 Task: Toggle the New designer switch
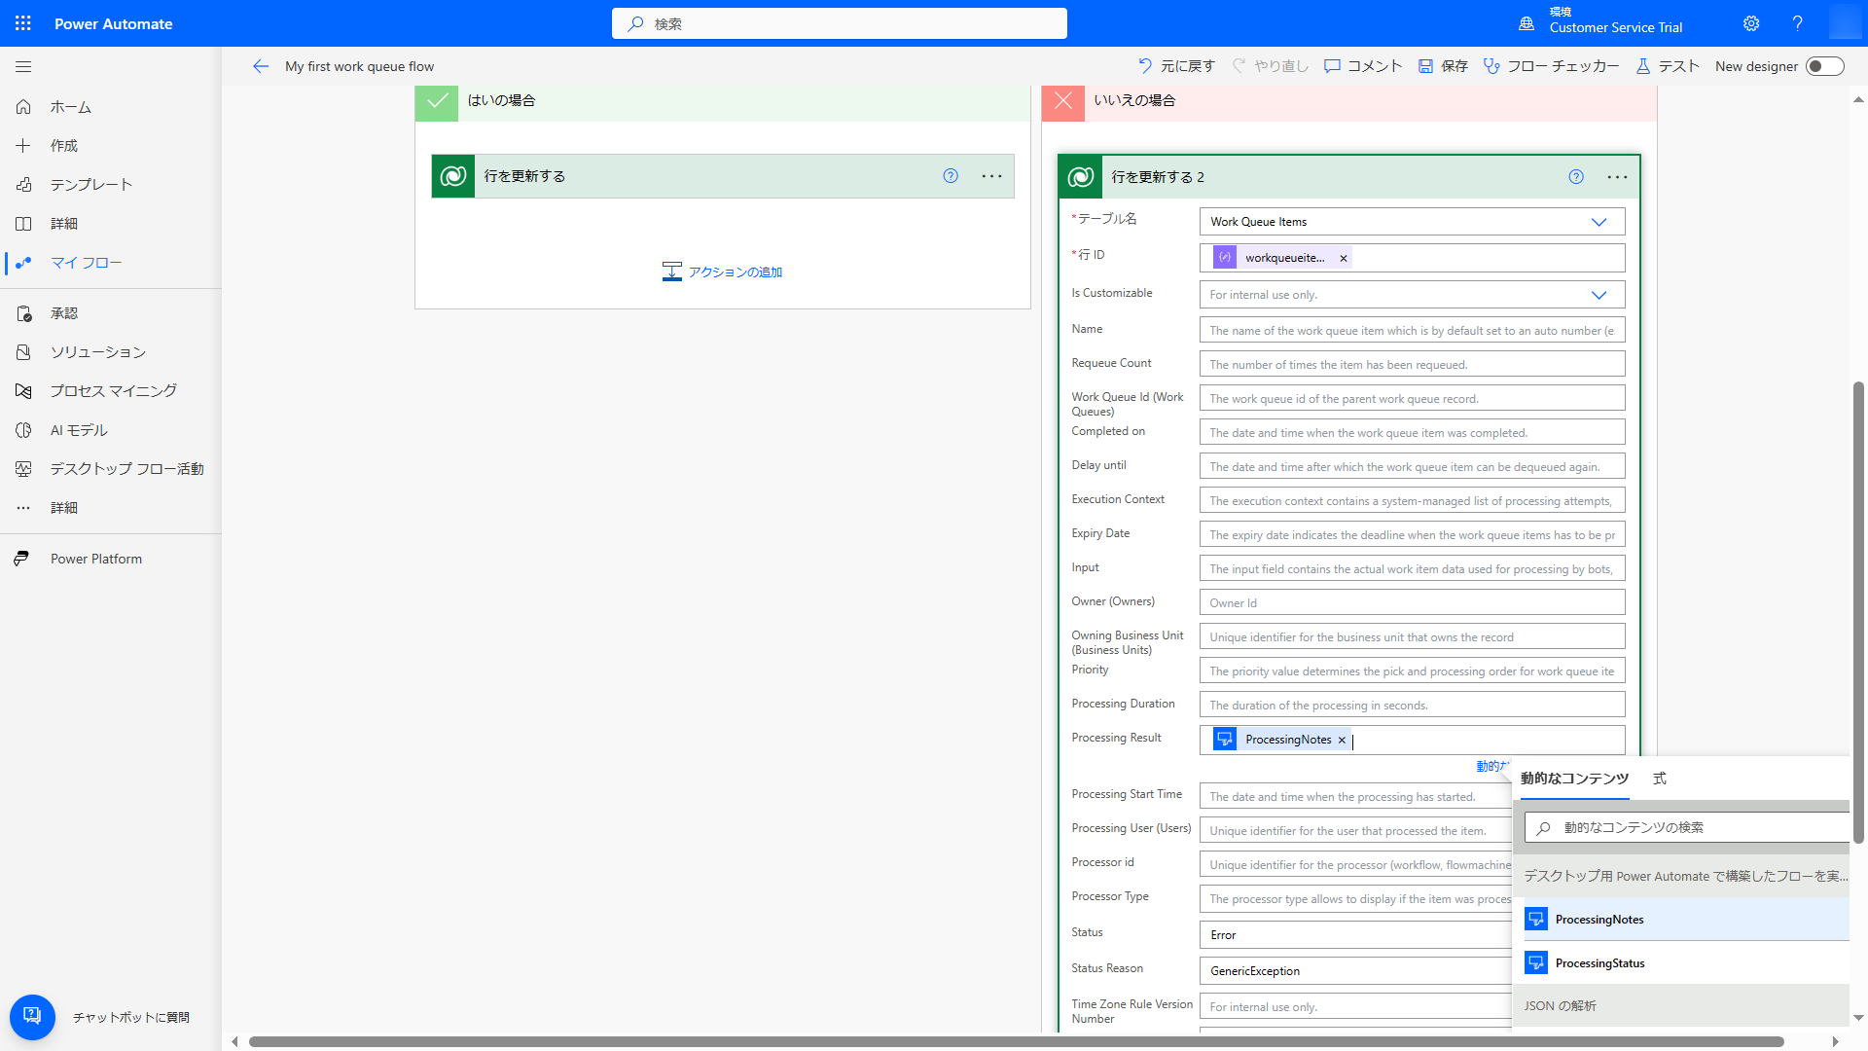point(1824,66)
